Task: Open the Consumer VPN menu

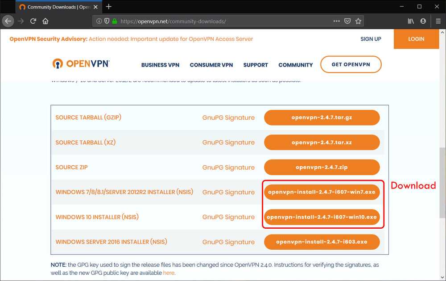Action: tap(211, 65)
